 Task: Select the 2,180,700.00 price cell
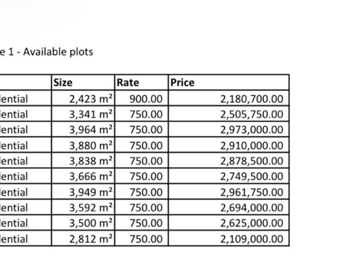point(252,99)
